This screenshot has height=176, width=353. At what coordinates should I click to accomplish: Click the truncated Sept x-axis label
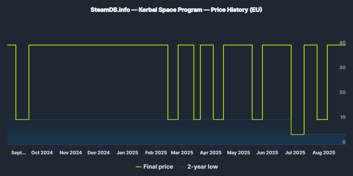pos(19,152)
